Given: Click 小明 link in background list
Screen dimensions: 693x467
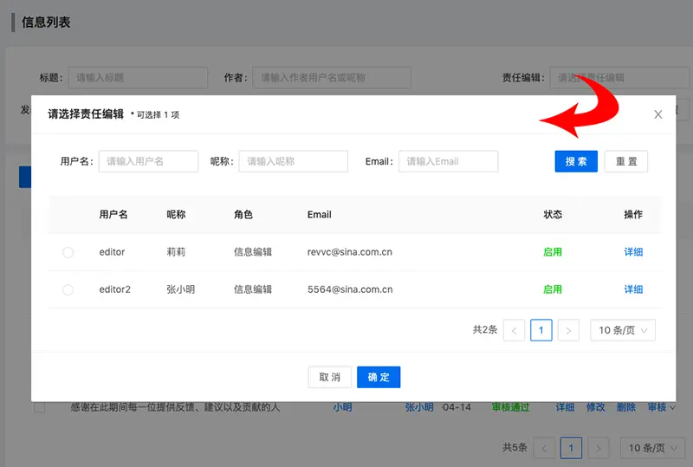Looking at the screenshot, I should point(342,407).
